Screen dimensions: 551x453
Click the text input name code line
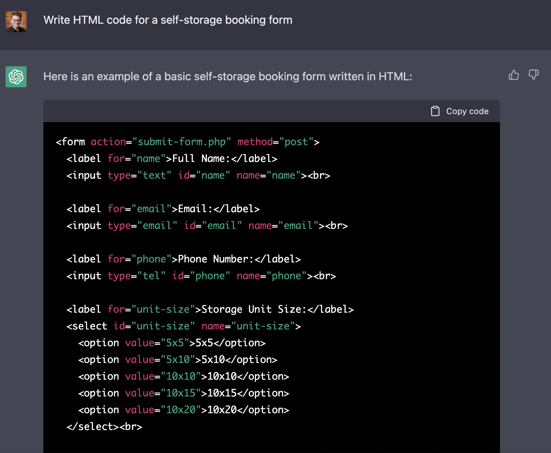coord(198,176)
